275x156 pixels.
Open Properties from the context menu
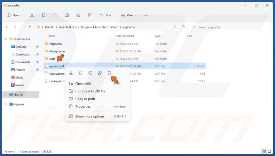coord(98,107)
